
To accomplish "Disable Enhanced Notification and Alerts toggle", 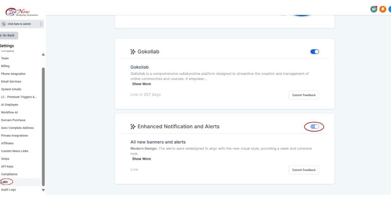I will click(x=315, y=126).
